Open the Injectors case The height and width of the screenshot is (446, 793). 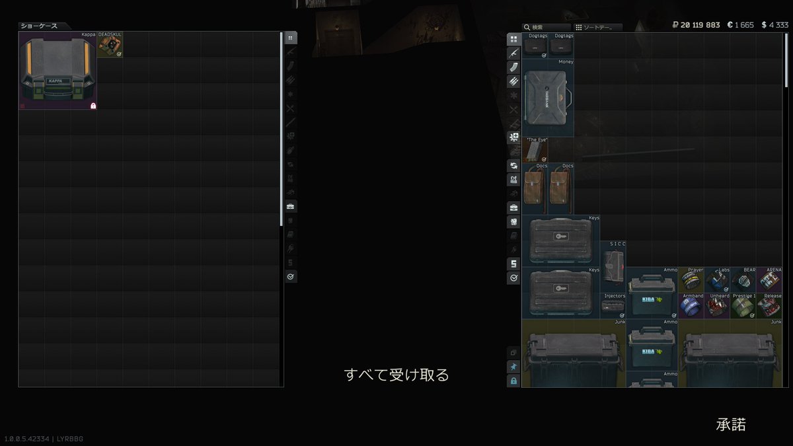(613, 306)
